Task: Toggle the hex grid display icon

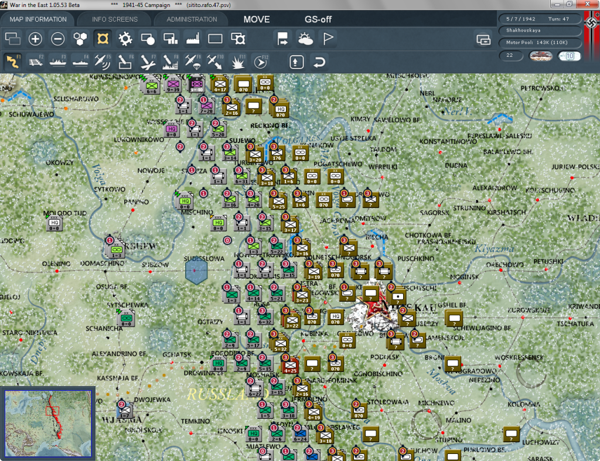Action: [80, 39]
